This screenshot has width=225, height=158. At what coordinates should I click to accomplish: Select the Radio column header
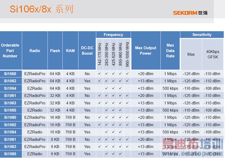pos(35,51)
